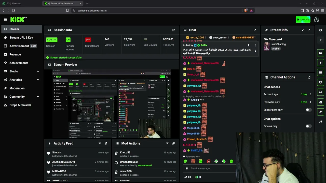Viewport: 326px width, 183px height.
Task: Toggle mod actions list icon in right sidebar
Action: click(320, 72)
